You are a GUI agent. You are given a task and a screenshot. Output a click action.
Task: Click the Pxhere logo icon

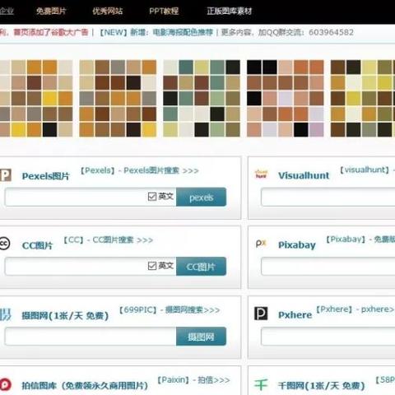(x=261, y=314)
